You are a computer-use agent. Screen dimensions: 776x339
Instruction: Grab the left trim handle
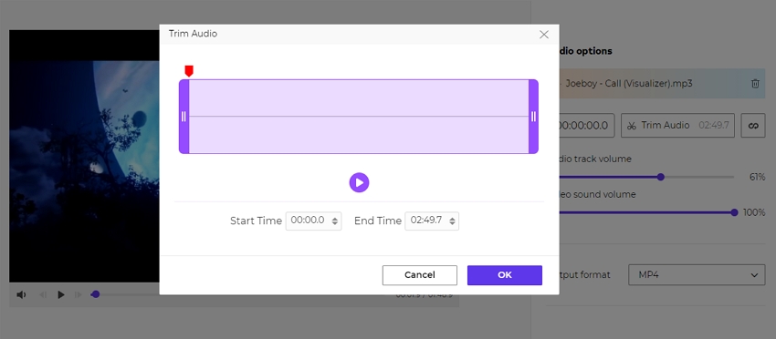[x=184, y=117]
